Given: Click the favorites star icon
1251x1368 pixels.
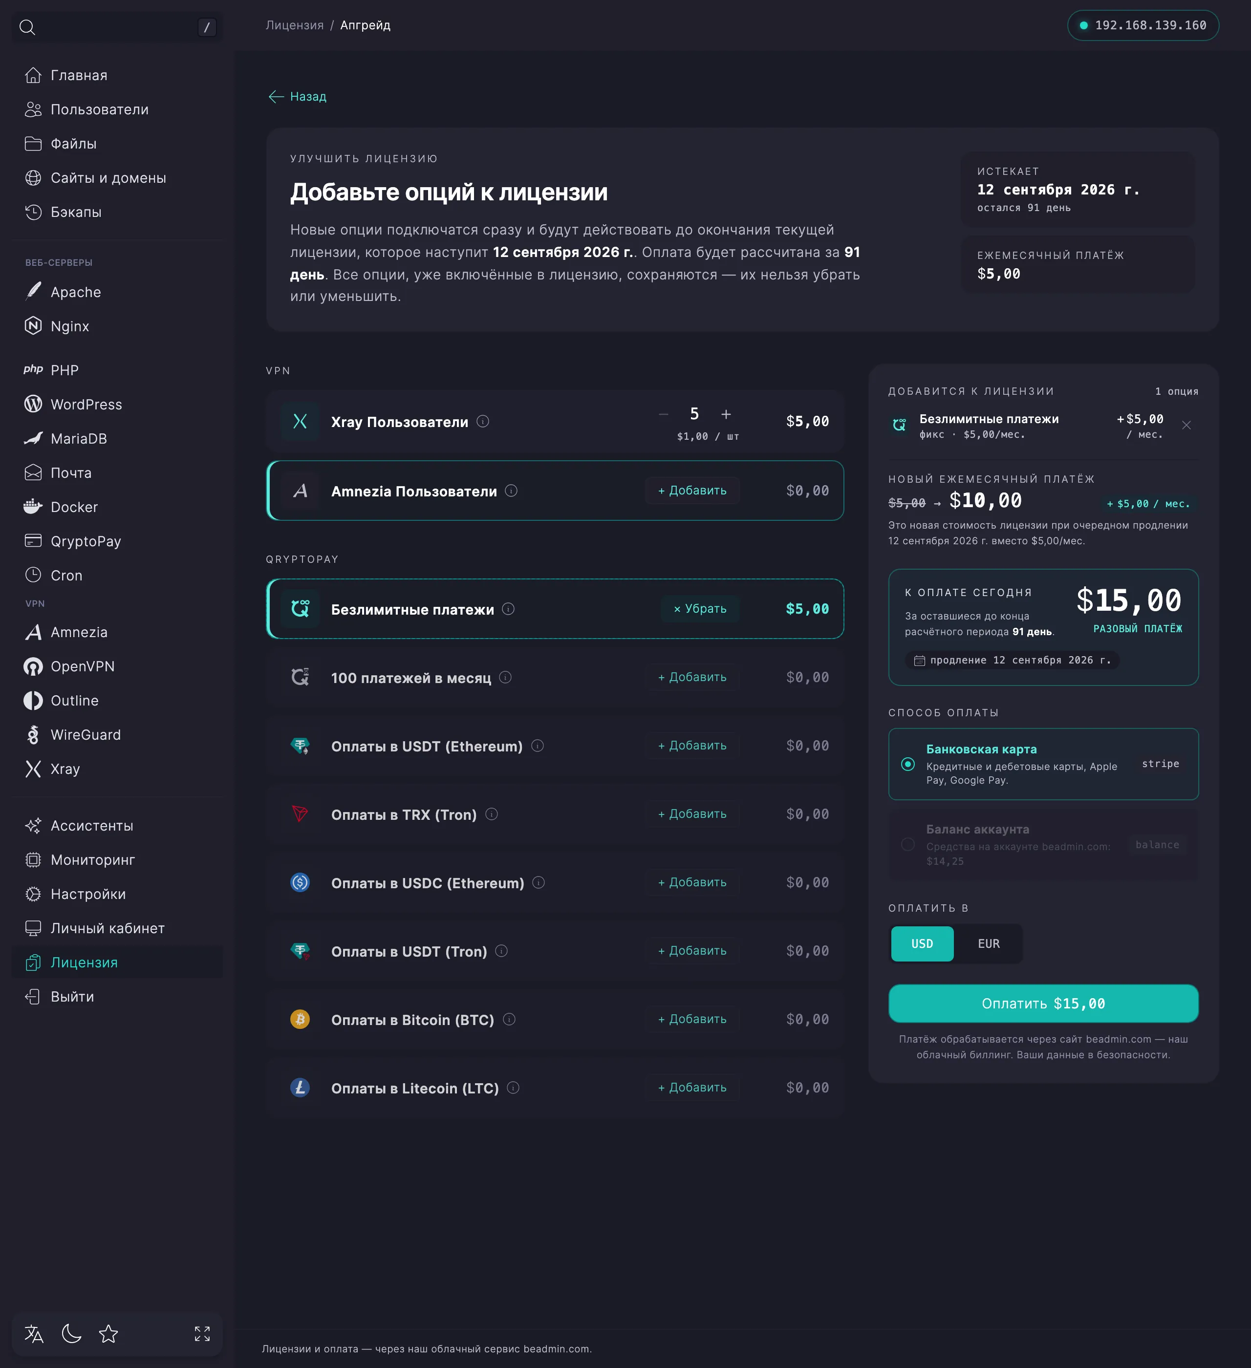Looking at the screenshot, I should point(108,1334).
